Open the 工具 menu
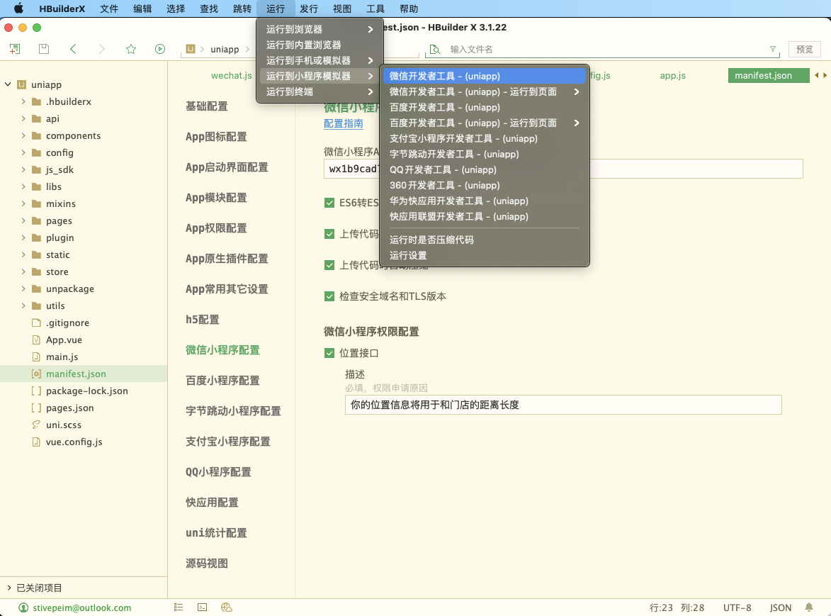This screenshot has height=616, width=831. click(x=375, y=9)
